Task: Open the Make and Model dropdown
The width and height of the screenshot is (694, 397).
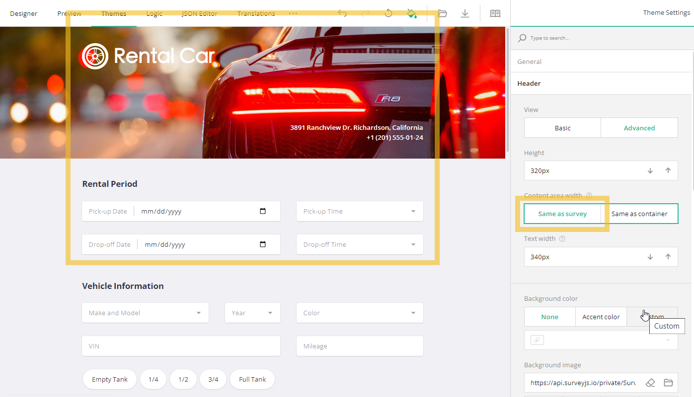Action: (x=145, y=313)
